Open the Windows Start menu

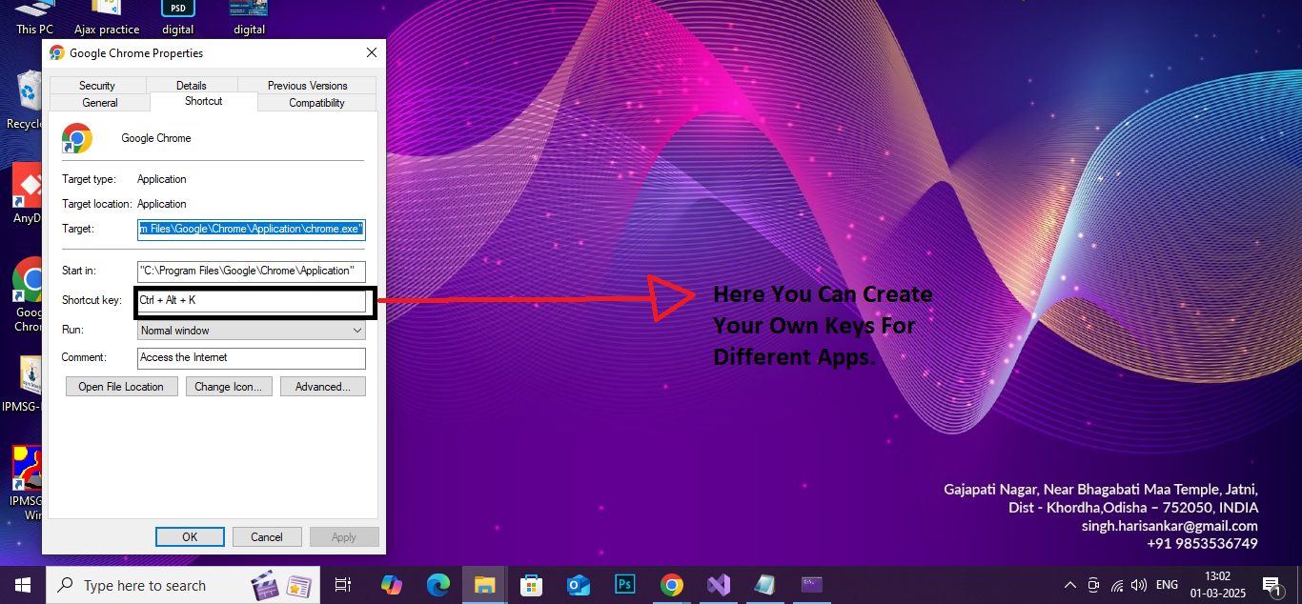click(x=22, y=584)
